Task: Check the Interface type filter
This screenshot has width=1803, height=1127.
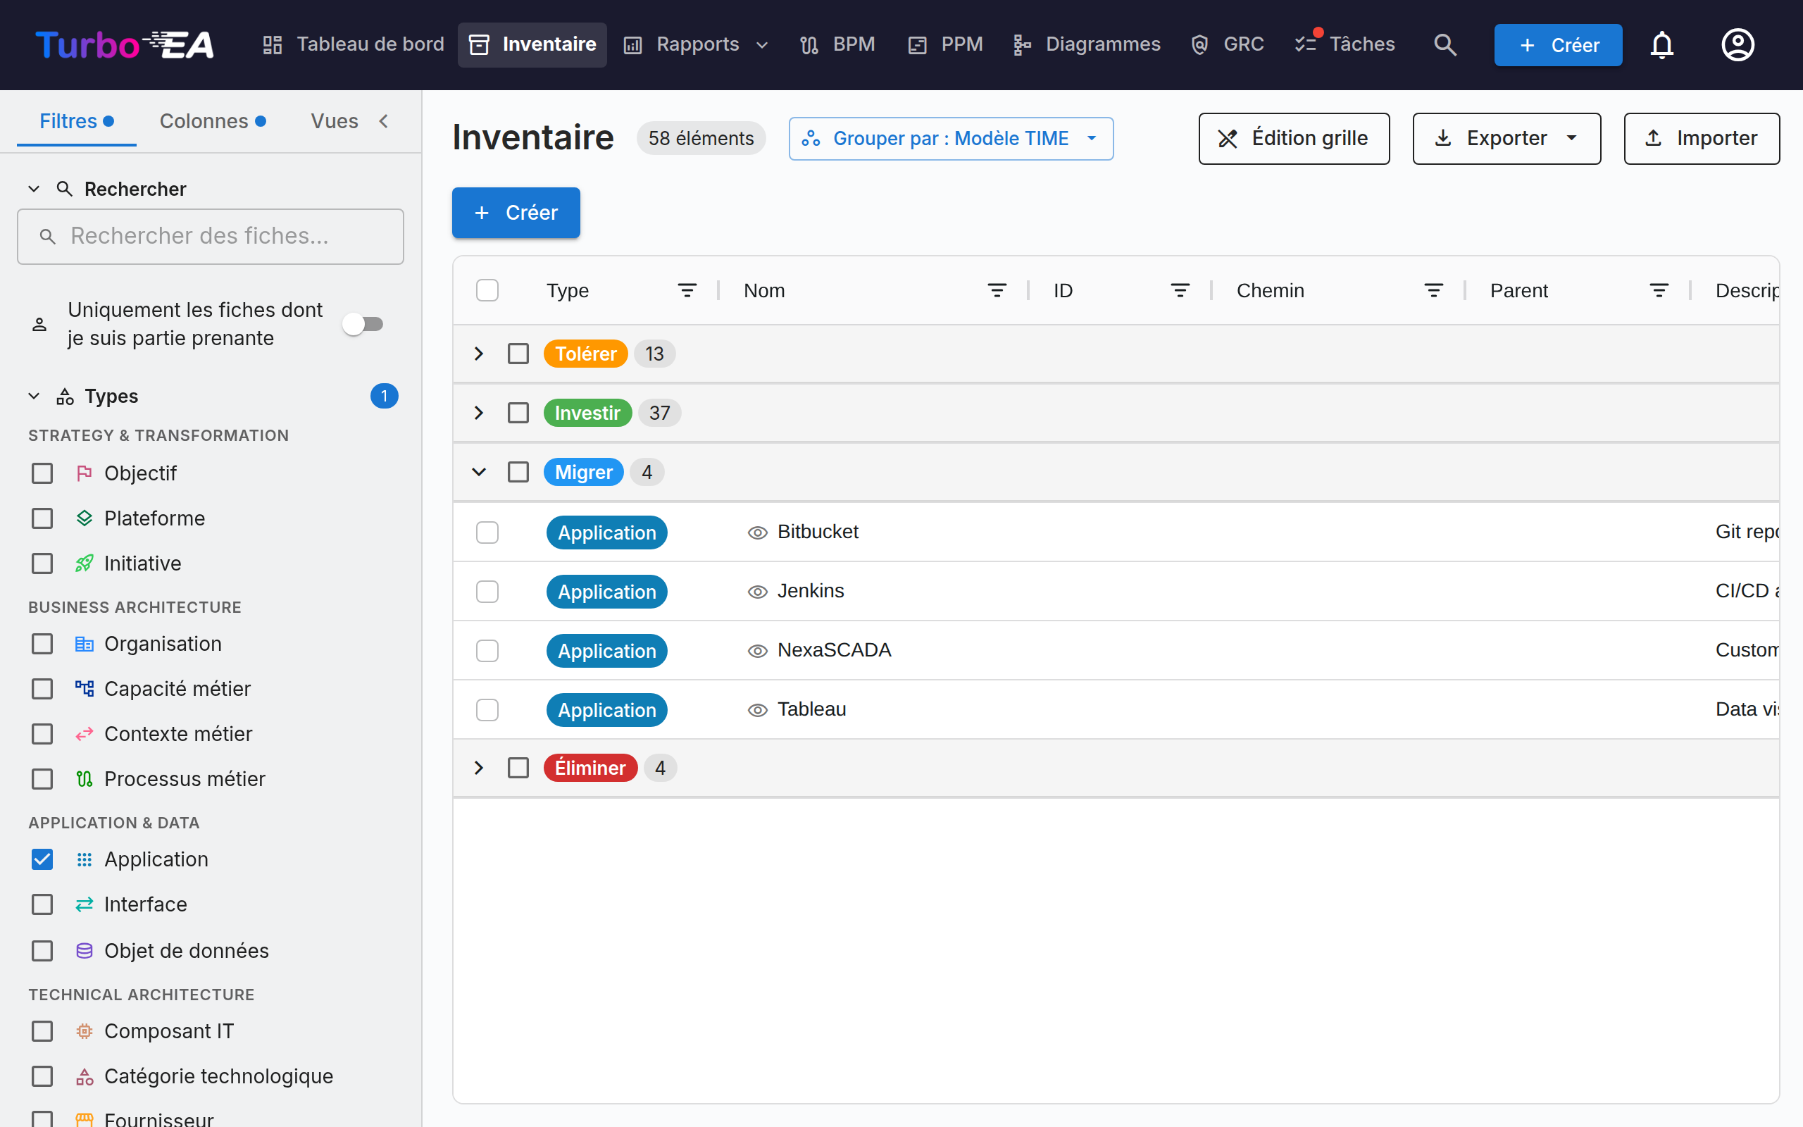Action: point(42,904)
